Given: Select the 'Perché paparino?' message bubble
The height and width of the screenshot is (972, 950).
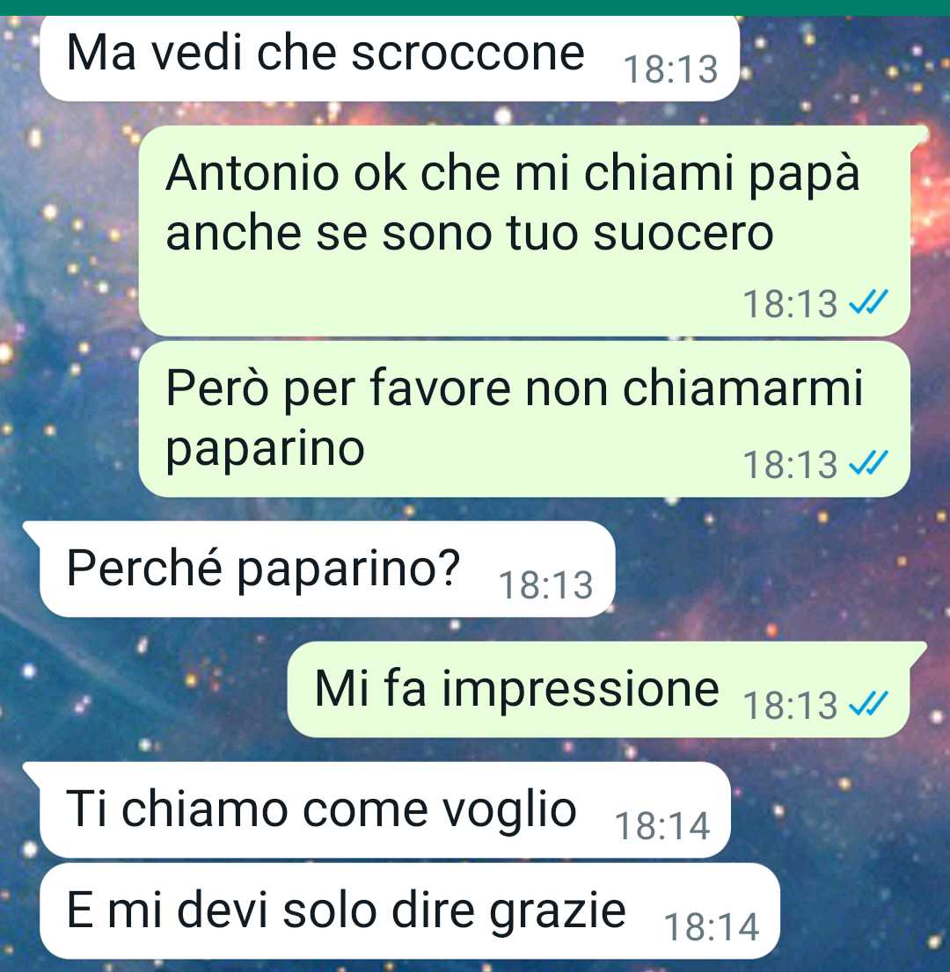Looking at the screenshot, I should tap(327, 569).
